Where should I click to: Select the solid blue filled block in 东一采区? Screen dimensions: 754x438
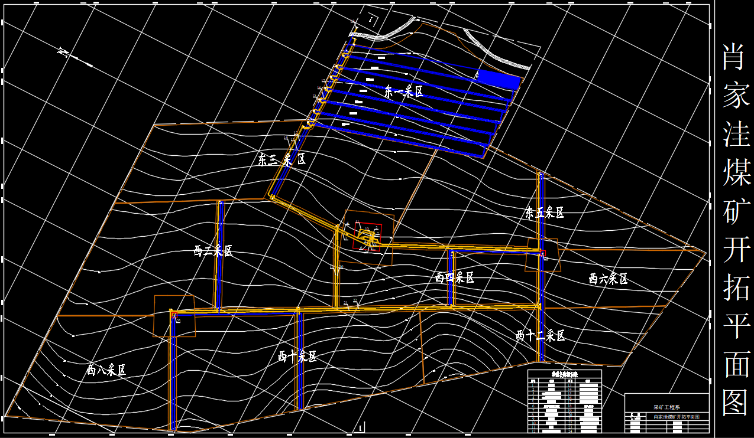pos(499,79)
